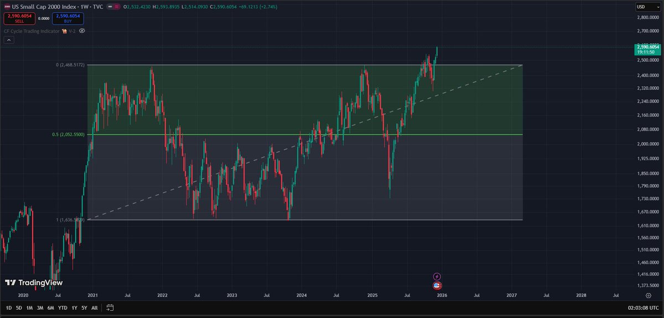Click the CF Cycle Trading Indicator label
This screenshot has width=664, height=318.
[32, 31]
